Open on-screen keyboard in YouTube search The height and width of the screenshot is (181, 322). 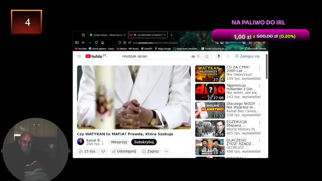(x=193, y=57)
